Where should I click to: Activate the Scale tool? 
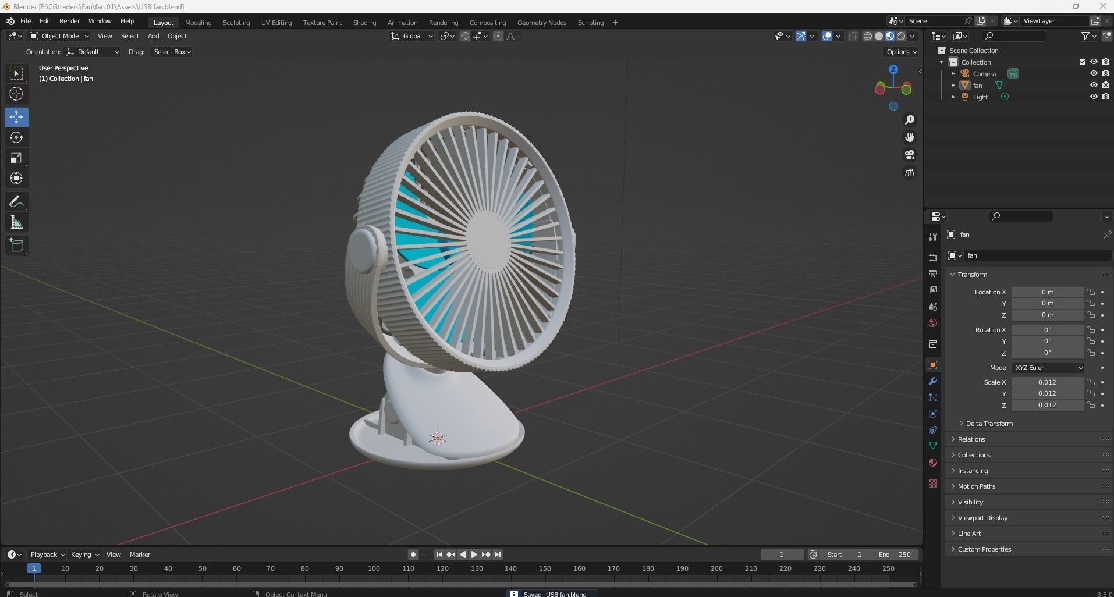(16, 158)
